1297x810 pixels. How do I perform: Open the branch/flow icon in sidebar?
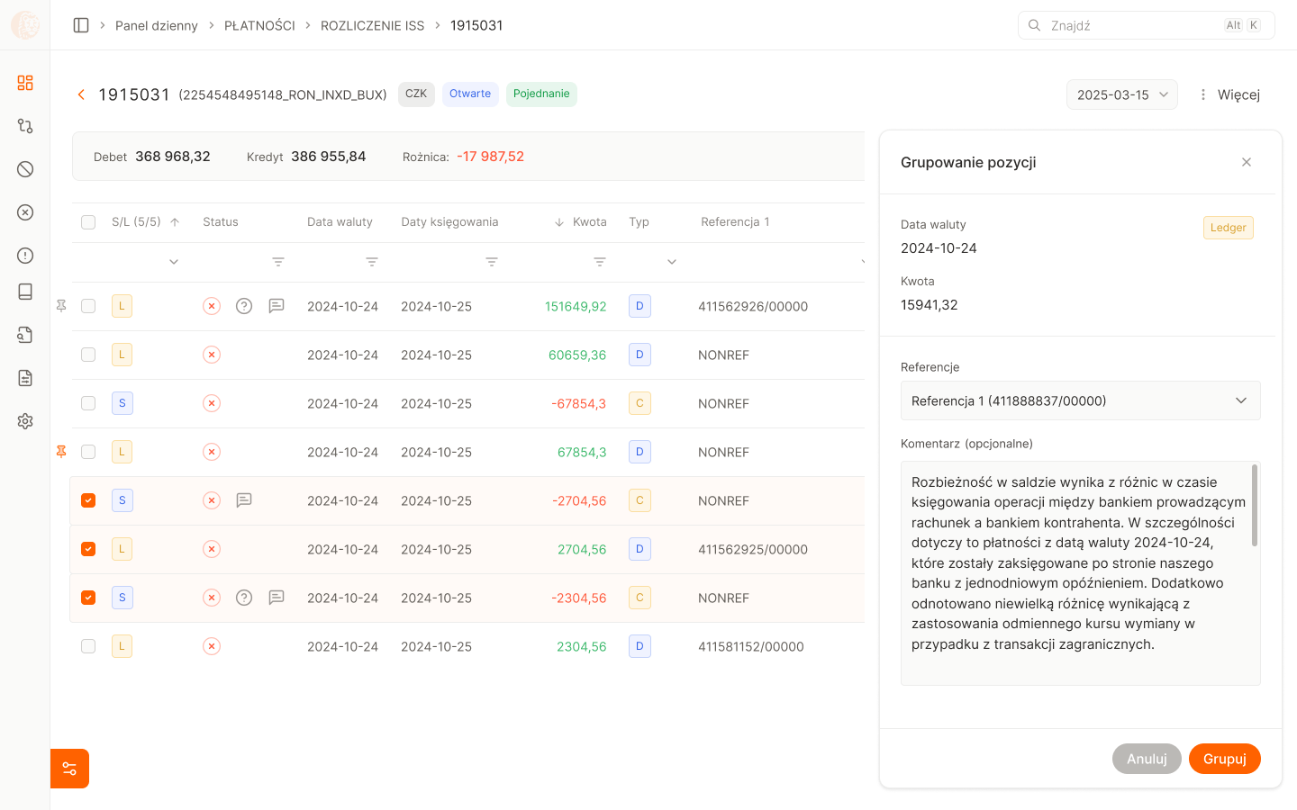pos(25,126)
